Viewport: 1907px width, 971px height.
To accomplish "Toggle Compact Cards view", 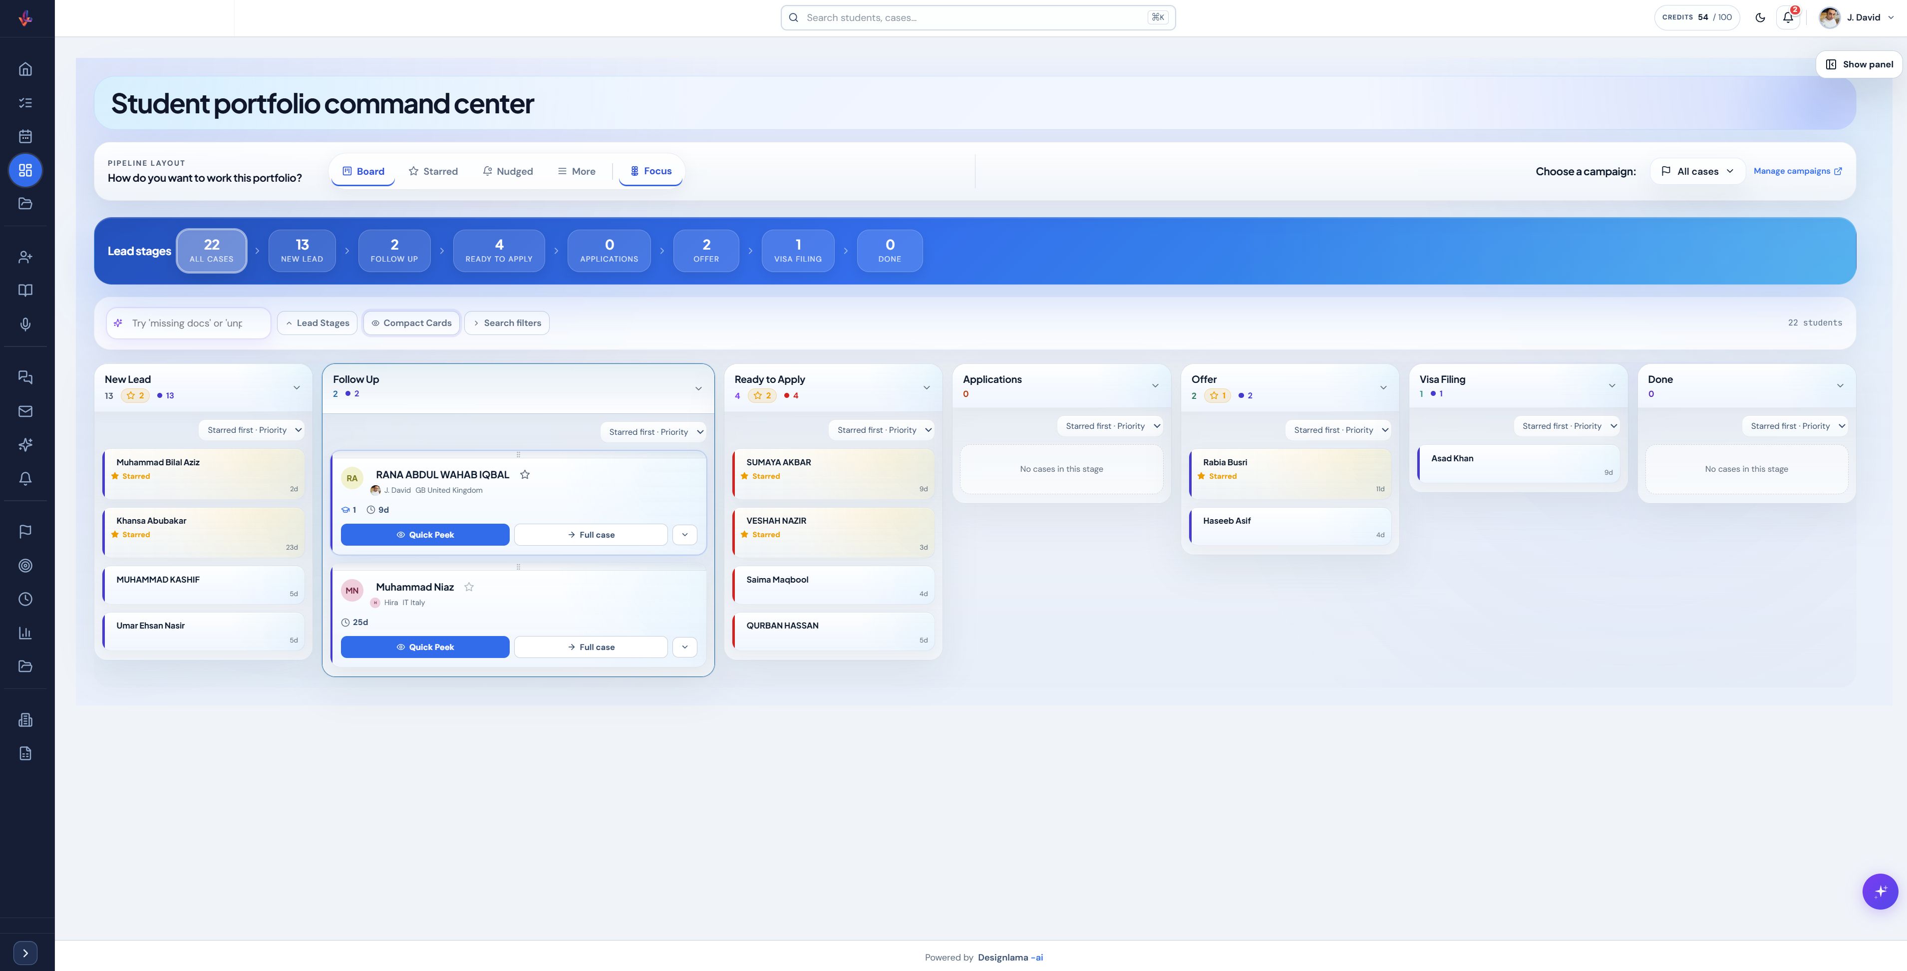I will click(412, 323).
